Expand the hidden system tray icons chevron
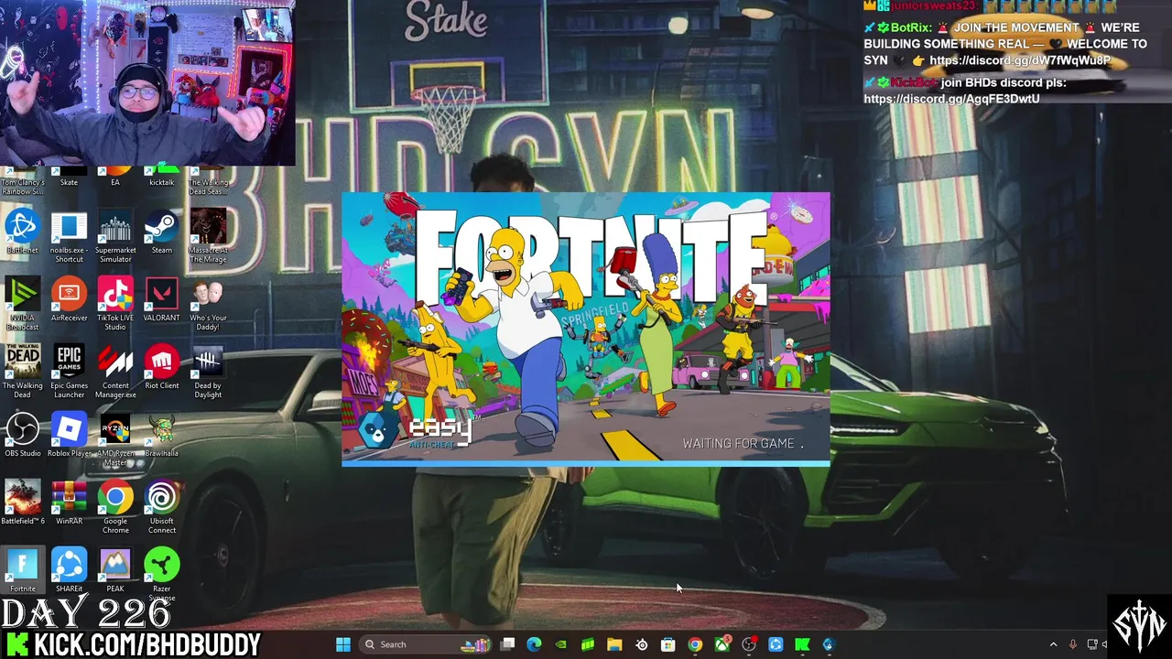Viewport: 1172px width, 659px height. pos(1053,645)
